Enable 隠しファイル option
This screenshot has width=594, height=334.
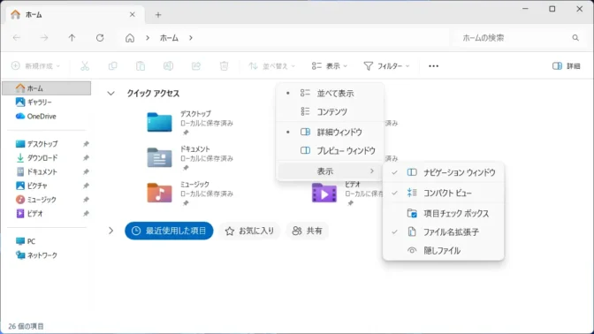click(443, 250)
